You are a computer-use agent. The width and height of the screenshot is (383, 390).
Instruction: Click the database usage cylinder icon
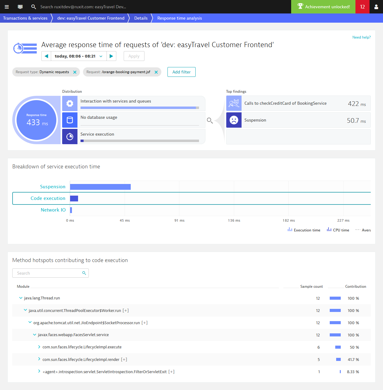[x=70, y=120]
